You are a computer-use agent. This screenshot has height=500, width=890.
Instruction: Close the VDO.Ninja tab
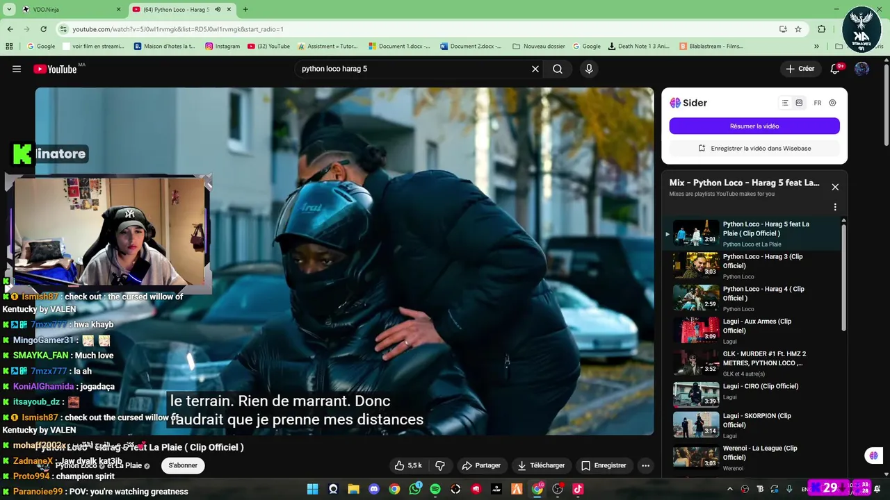click(118, 10)
